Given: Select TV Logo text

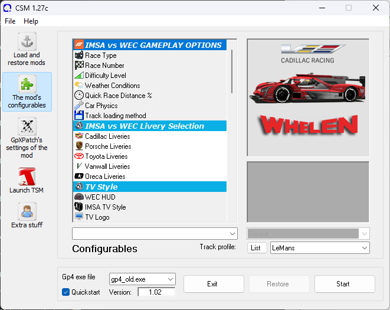Looking at the screenshot, I should [97, 217].
